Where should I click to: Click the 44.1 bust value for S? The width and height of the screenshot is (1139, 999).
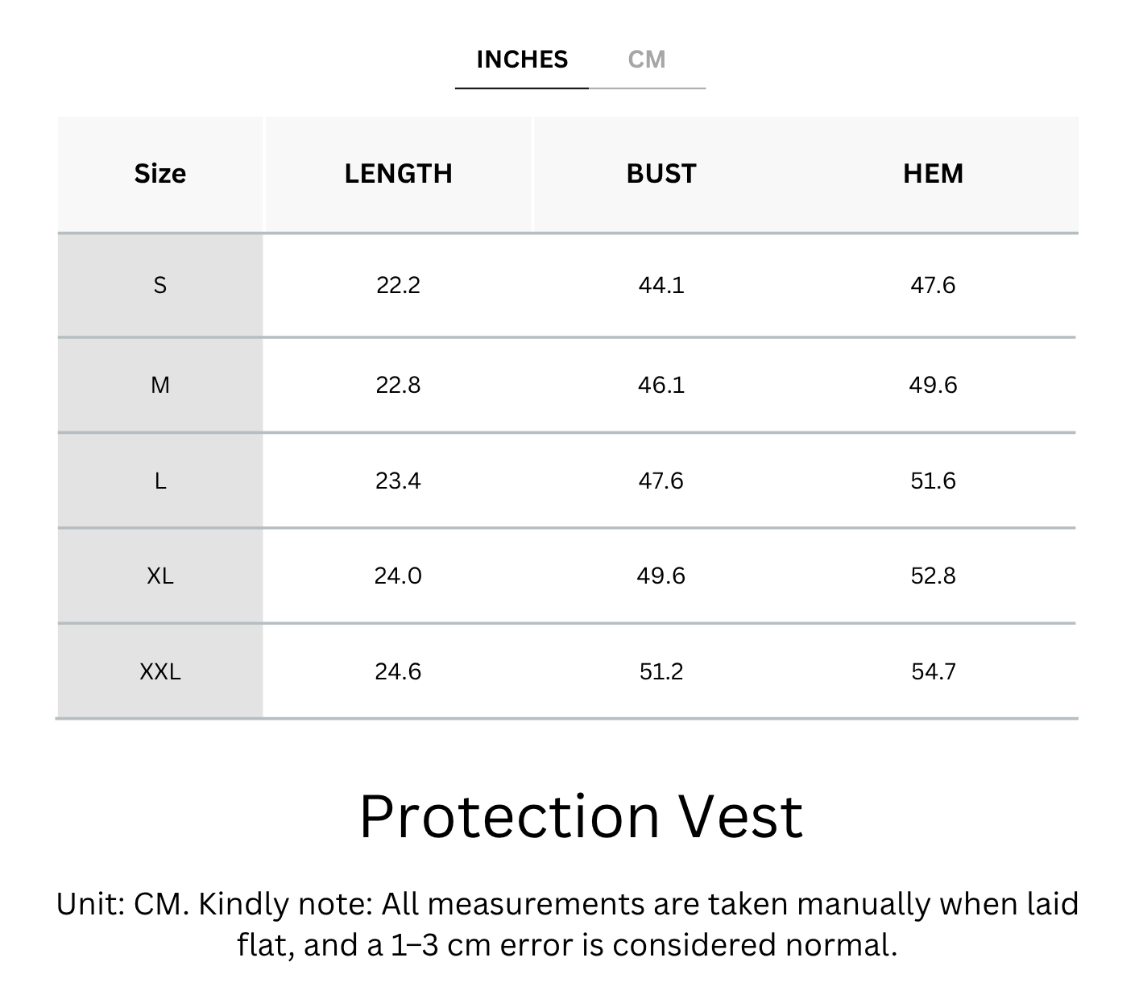661,285
